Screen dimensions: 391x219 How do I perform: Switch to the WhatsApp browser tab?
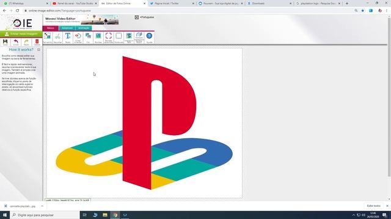pos(25,4)
